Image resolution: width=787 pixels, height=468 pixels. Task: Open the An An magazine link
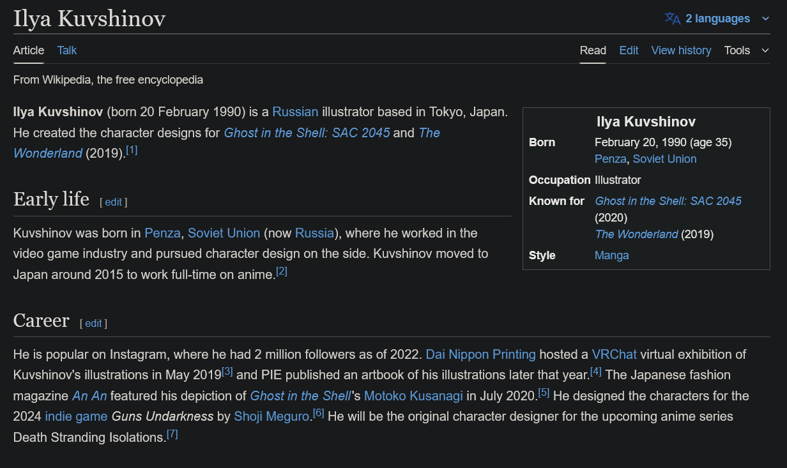pos(89,396)
